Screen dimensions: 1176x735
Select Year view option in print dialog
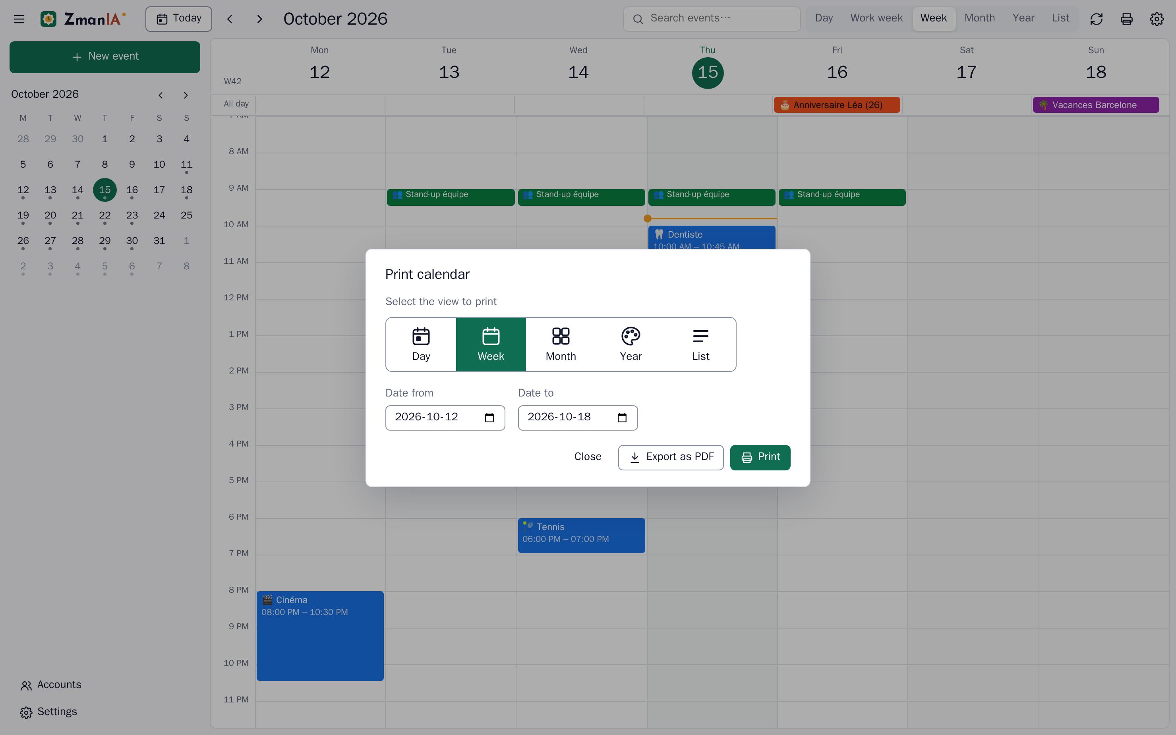tap(631, 344)
